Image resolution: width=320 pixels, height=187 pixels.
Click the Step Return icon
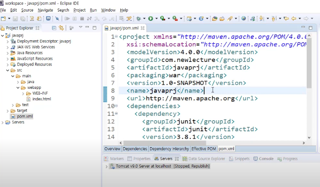tap(112, 19)
